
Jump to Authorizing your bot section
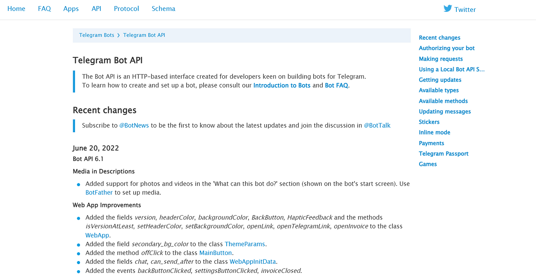pyautogui.click(x=447, y=48)
